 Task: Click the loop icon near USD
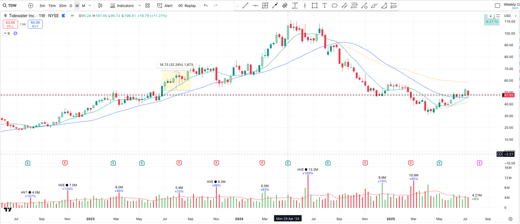click(497, 16)
